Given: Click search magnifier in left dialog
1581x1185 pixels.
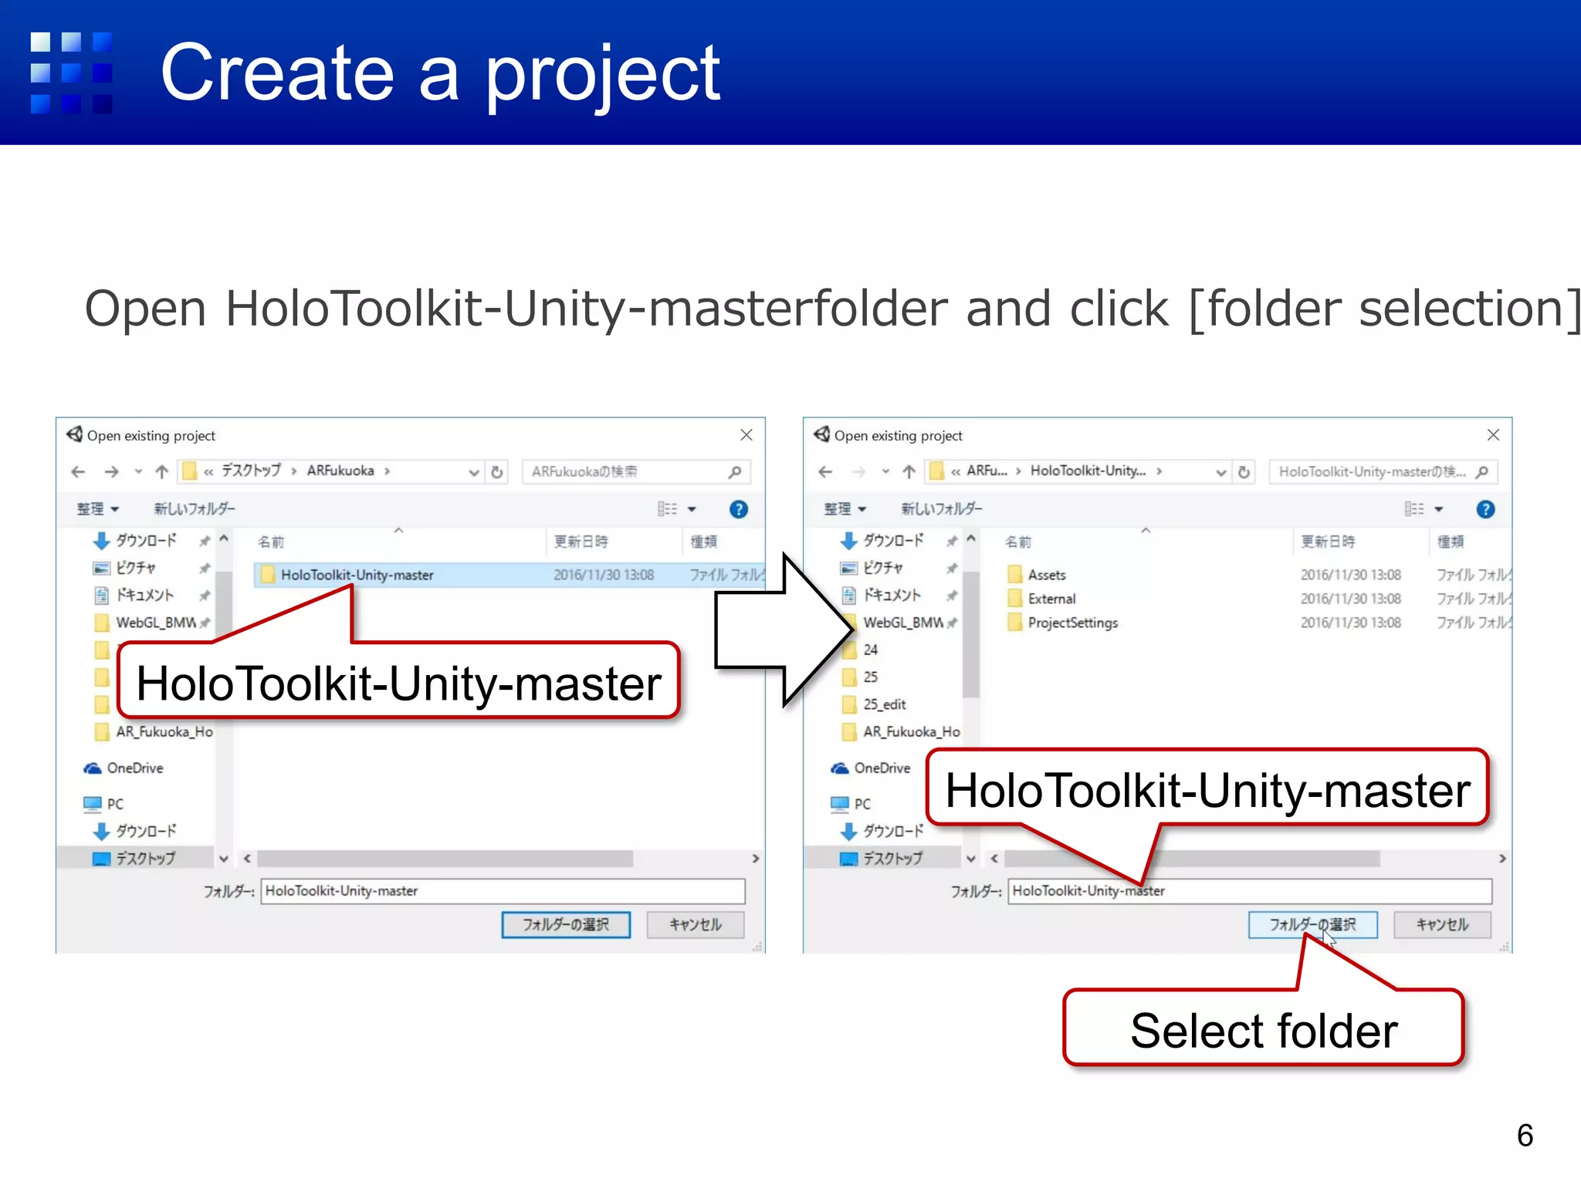Looking at the screenshot, I should click(x=734, y=471).
